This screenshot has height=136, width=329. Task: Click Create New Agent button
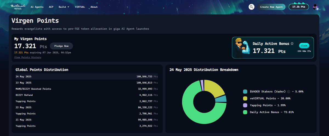point(271,7)
